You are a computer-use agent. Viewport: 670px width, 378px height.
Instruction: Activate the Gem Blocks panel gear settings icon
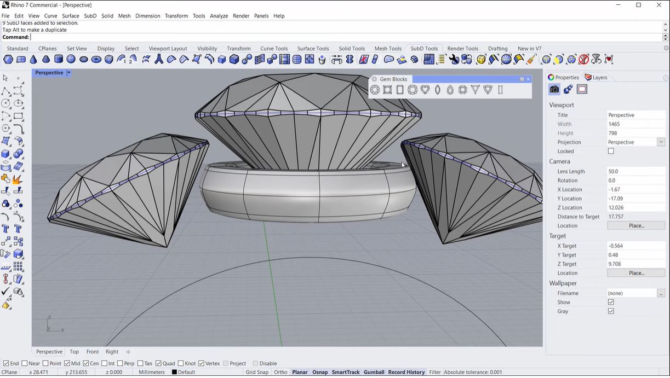tap(522, 79)
